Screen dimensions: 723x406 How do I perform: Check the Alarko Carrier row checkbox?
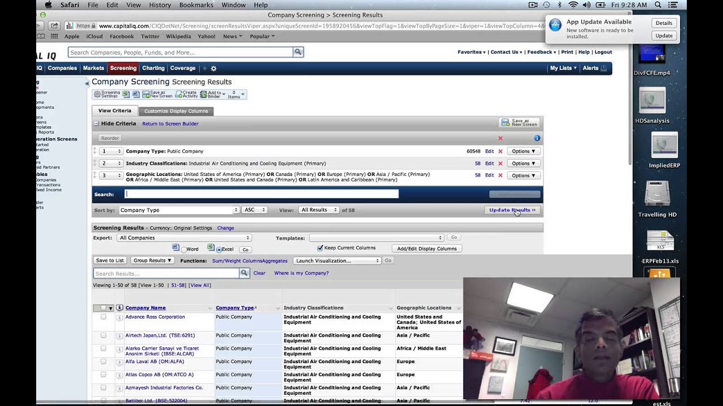[103, 348]
